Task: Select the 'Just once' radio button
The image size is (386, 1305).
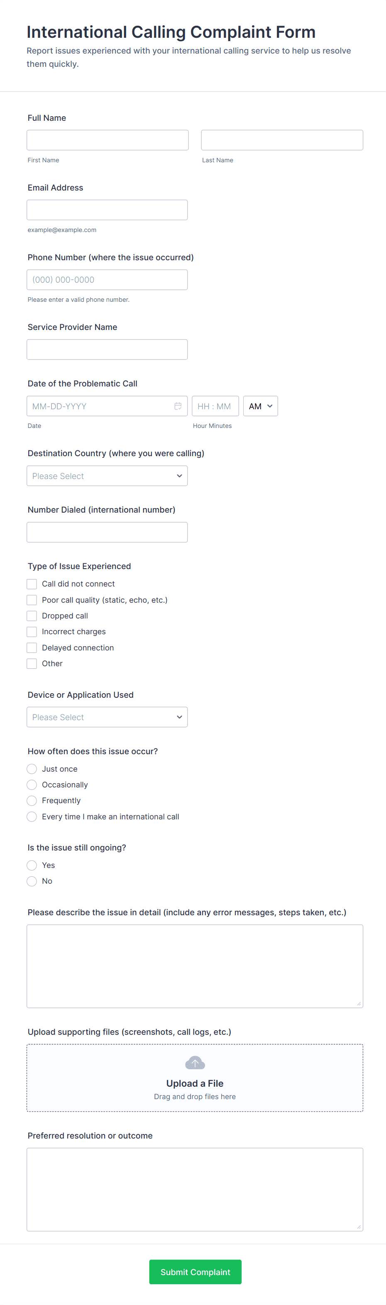Action: tap(32, 769)
